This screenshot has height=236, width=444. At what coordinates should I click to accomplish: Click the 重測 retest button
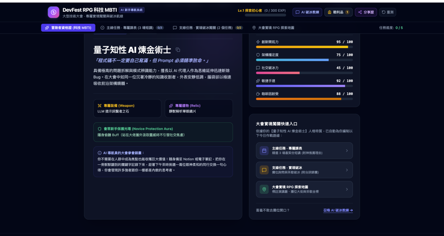(388, 12)
